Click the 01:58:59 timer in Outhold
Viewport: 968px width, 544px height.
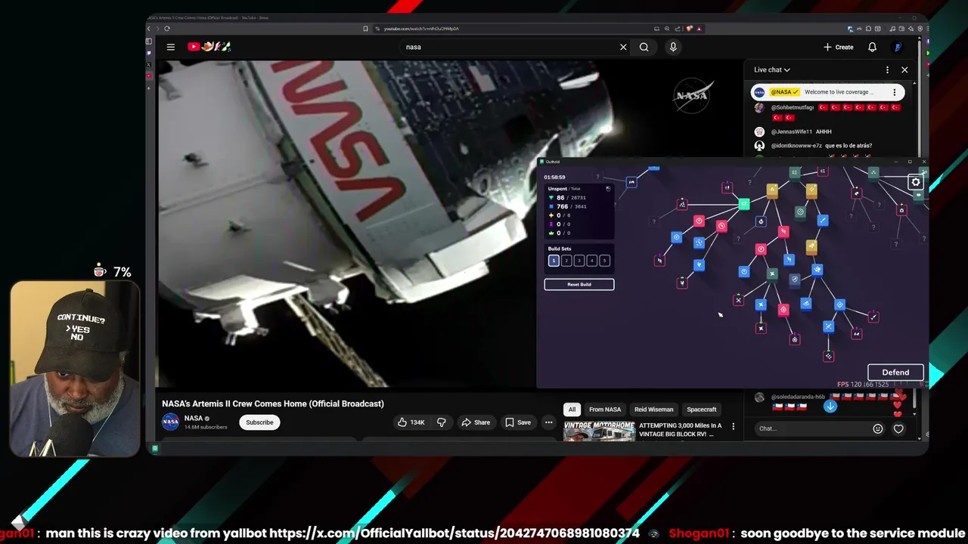(554, 177)
